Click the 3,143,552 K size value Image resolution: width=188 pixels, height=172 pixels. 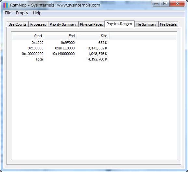click(98, 48)
